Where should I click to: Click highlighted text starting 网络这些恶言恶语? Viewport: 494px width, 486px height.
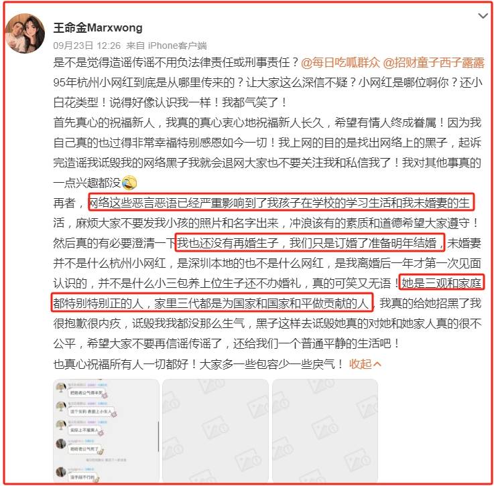[281, 202]
